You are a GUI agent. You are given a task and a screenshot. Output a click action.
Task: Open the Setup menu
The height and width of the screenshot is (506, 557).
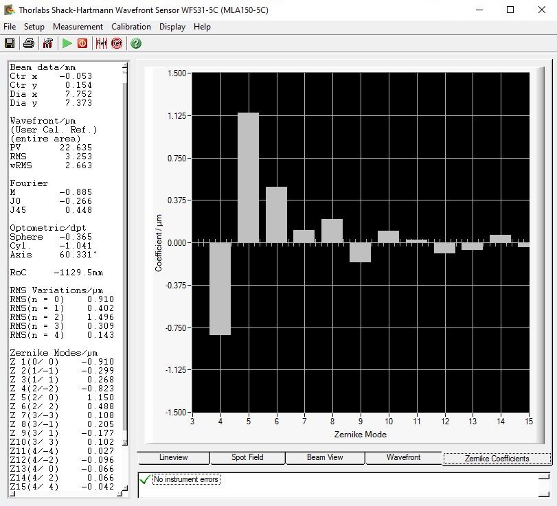(34, 27)
